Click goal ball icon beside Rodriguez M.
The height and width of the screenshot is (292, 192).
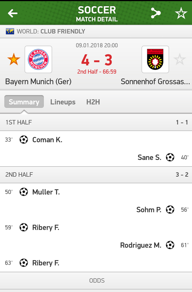point(170,245)
